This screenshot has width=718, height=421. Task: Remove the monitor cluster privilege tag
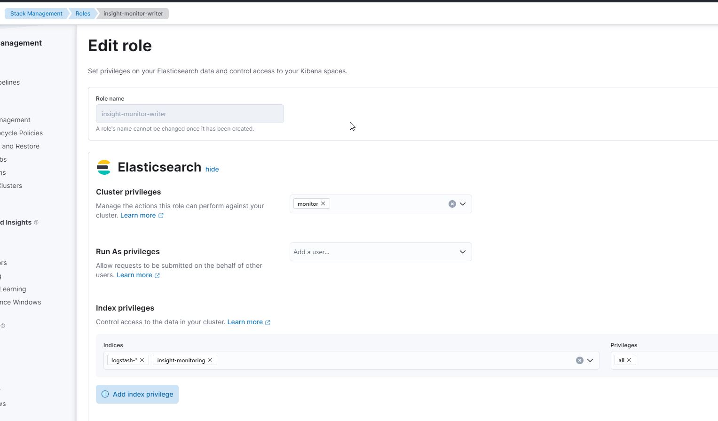pyautogui.click(x=323, y=203)
